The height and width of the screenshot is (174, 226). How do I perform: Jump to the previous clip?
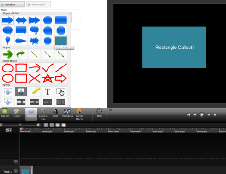[189, 114]
